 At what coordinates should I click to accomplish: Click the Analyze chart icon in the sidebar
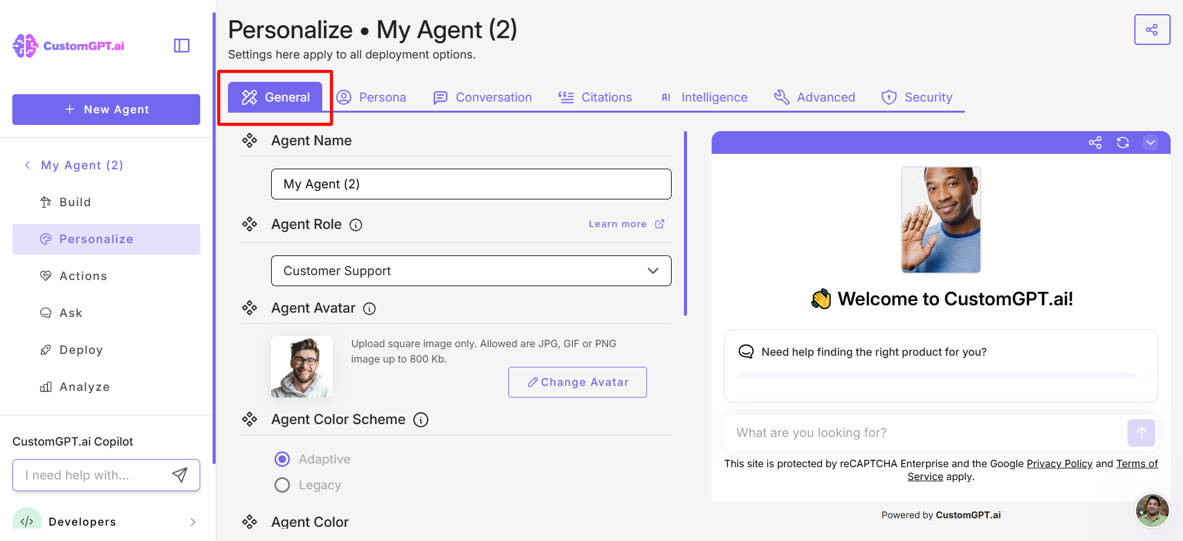(x=46, y=387)
